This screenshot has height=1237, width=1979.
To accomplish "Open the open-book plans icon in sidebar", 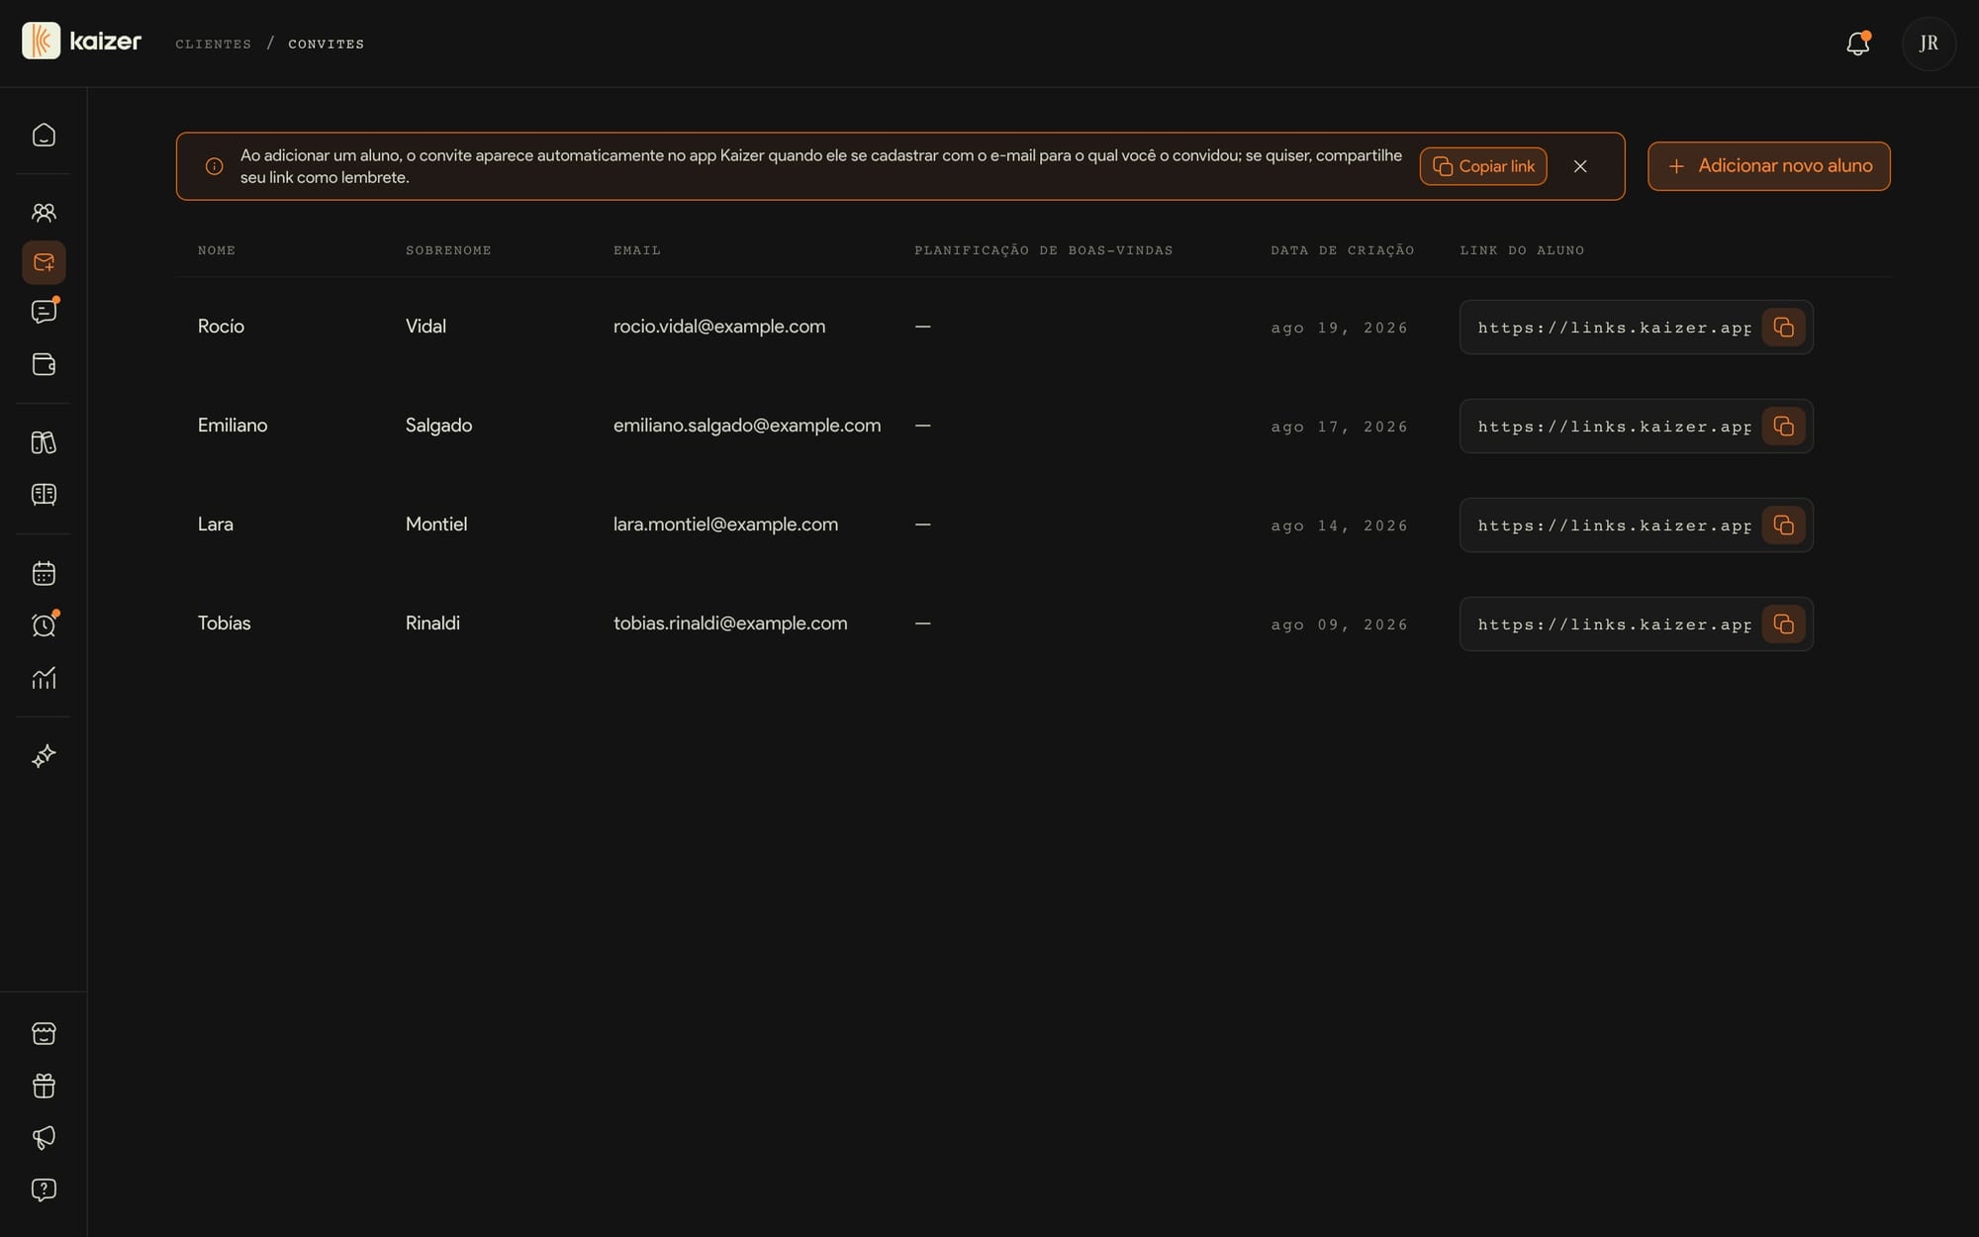I will pos(44,494).
